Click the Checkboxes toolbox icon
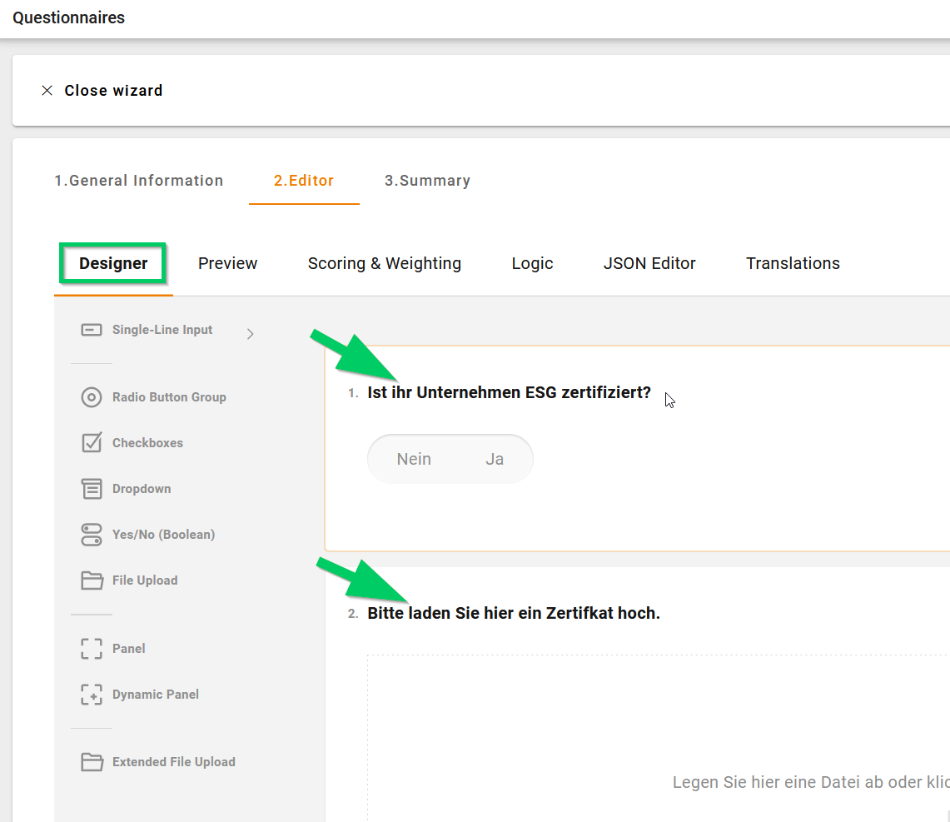950x822 pixels. [92, 443]
